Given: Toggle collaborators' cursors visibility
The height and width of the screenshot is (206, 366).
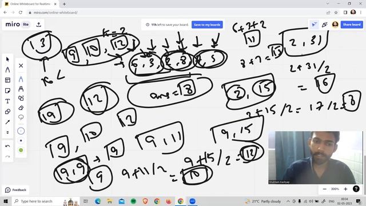Looking at the screenshot, I should tap(314, 25).
